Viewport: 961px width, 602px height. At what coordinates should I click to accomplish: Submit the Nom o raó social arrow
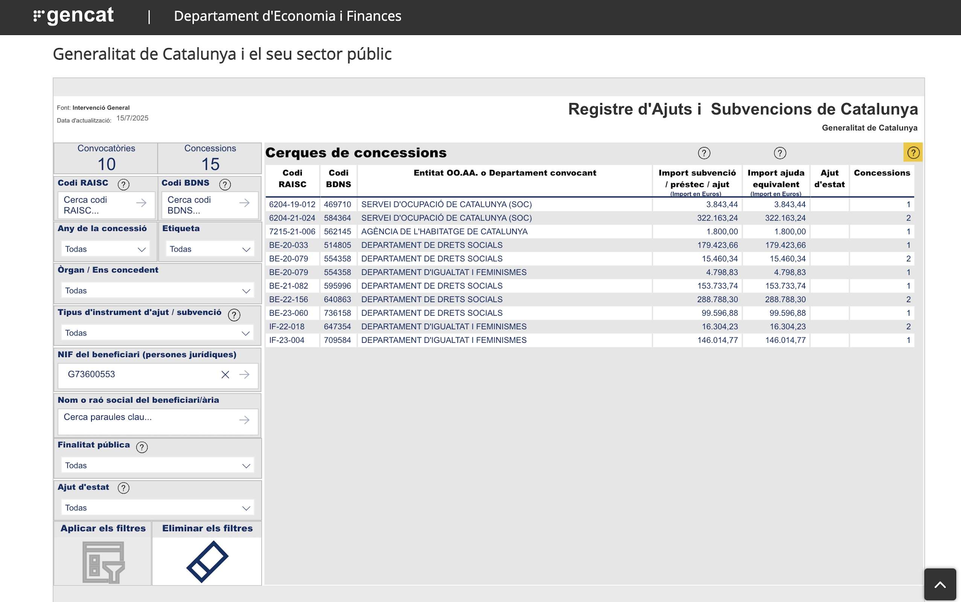click(244, 420)
